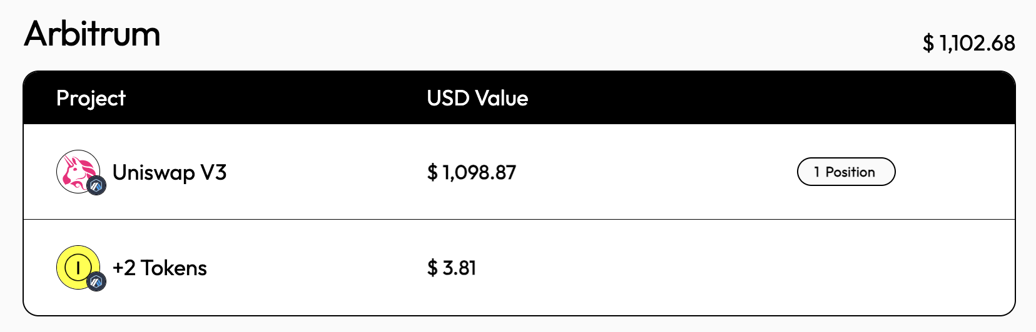Image resolution: width=1036 pixels, height=332 pixels.
Task: Click the yellow token coin icon
Action: point(78,267)
